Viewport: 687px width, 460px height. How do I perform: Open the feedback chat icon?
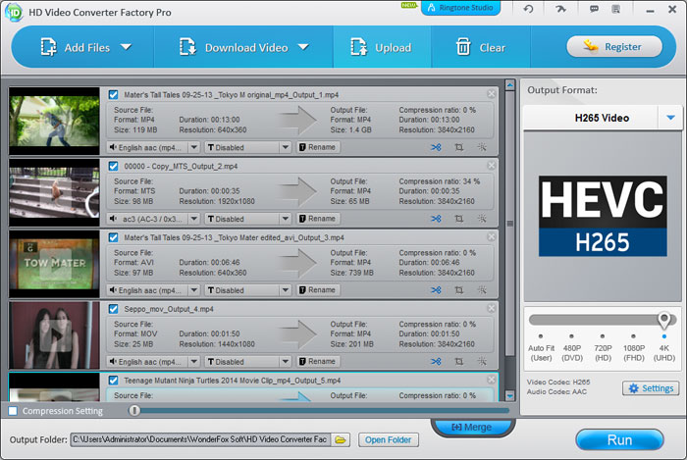[594, 9]
